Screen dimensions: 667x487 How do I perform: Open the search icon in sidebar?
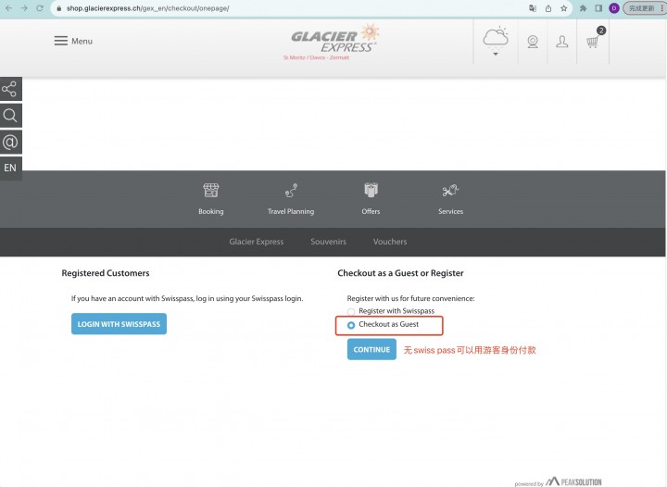pyautogui.click(x=10, y=115)
